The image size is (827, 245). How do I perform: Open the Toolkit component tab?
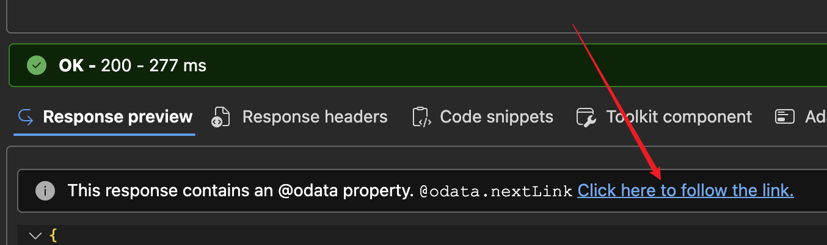click(x=665, y=117)
